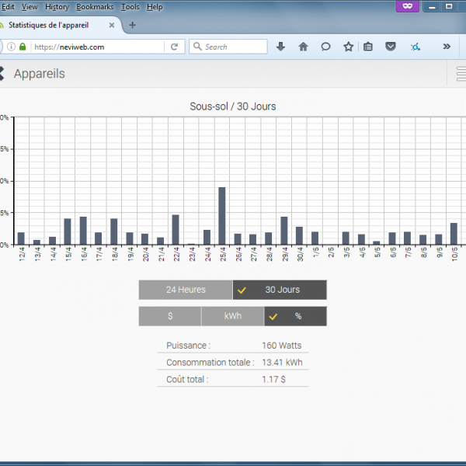The width and height of the screenshot is (466, 466).
Task: Open the History menu
Action: [57, 6]
